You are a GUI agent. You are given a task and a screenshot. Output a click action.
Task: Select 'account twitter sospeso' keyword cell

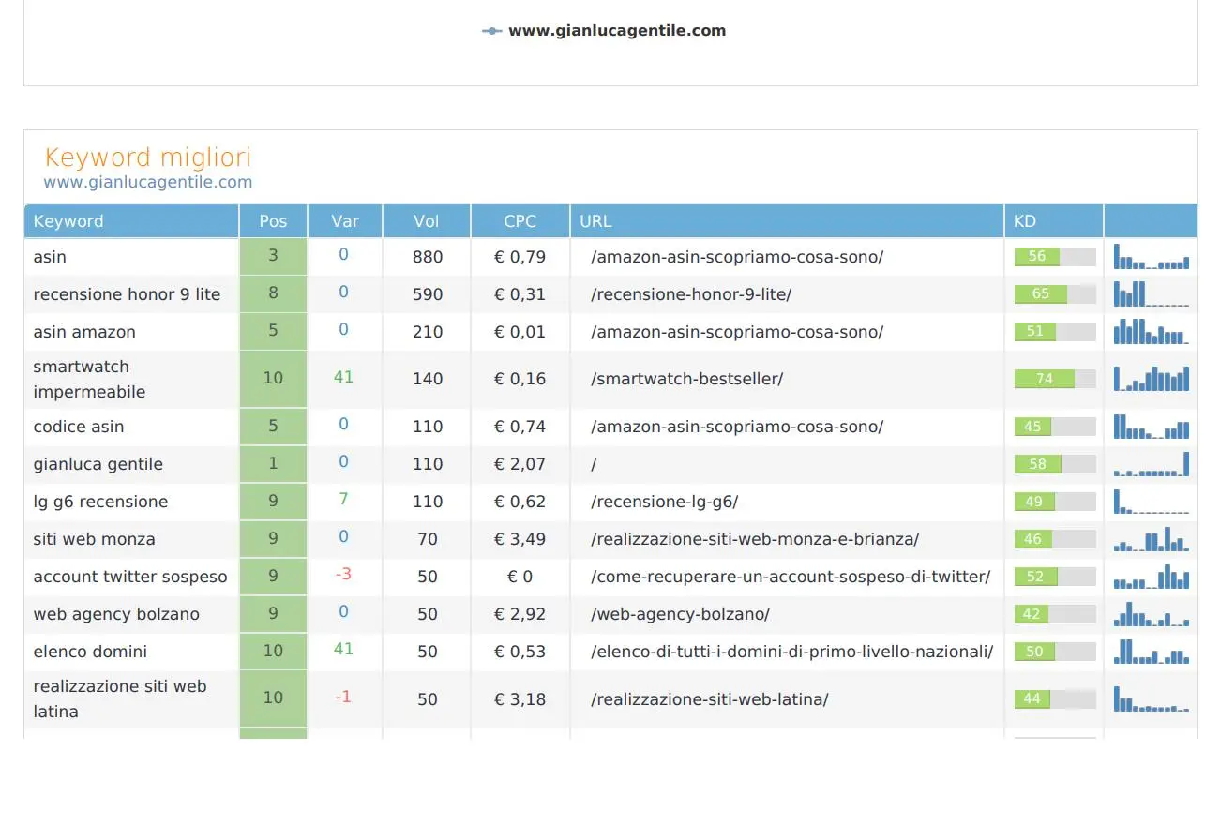click(x=130, y=577)
